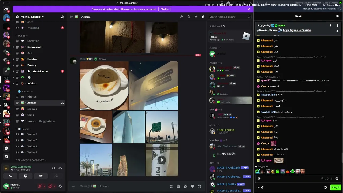Start a voice channel activity
Screen dimensions: 343x193
pyautogui.click(x=41, y=176)
